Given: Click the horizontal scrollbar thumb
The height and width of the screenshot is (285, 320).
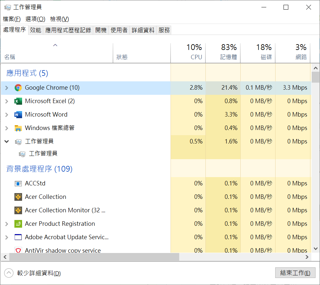Looking at the screenshot, I should (x=94, y=257).
